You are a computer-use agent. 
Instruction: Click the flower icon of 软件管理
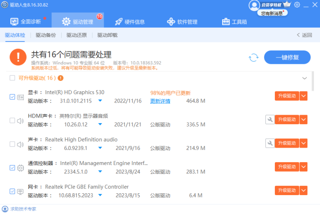(171, 22)
